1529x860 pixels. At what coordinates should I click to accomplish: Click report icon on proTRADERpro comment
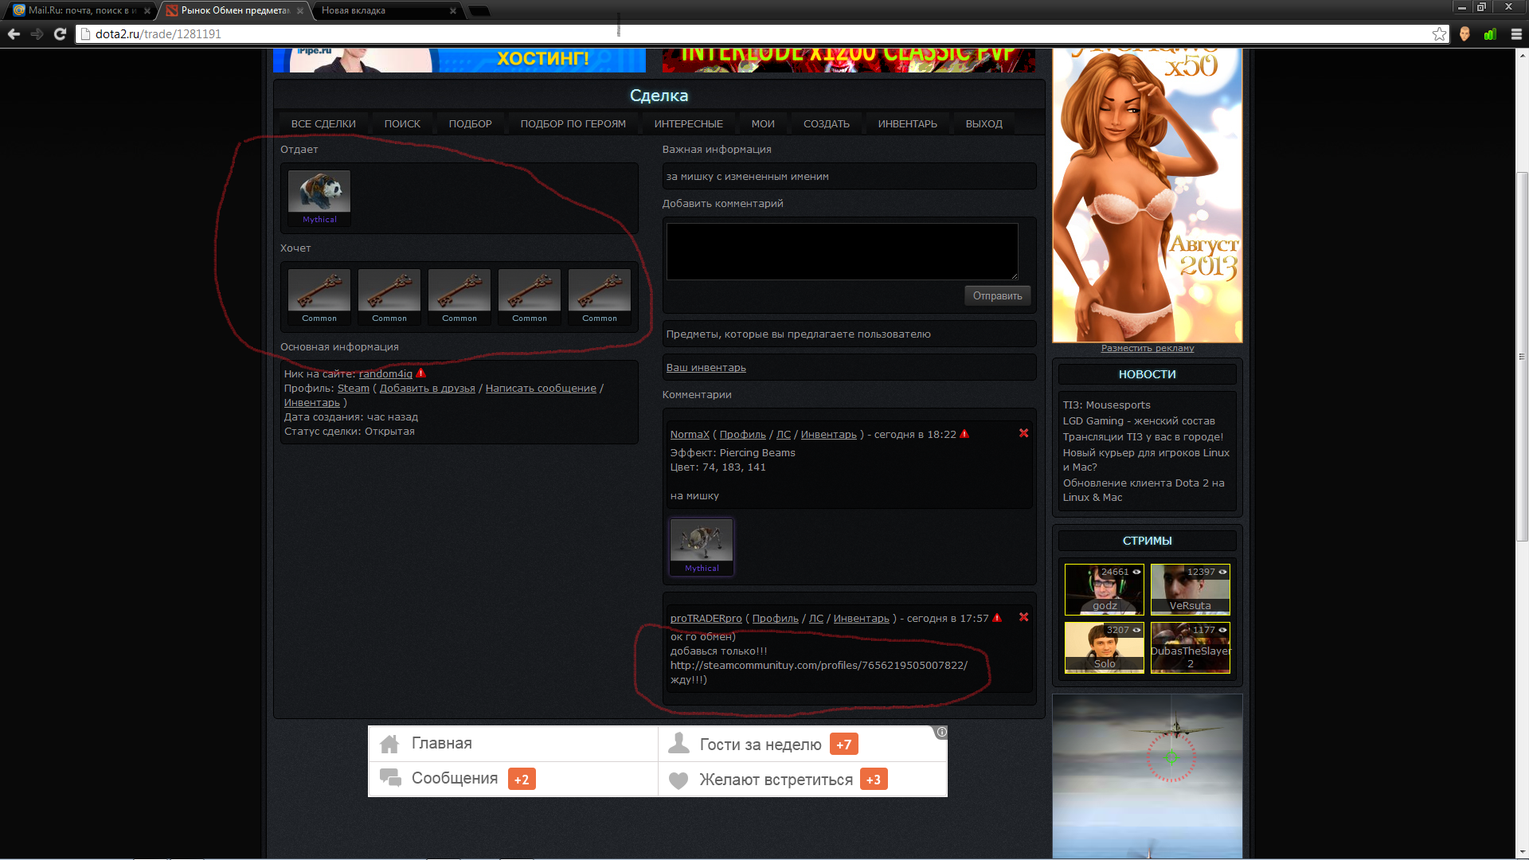(x=996, y=617)
